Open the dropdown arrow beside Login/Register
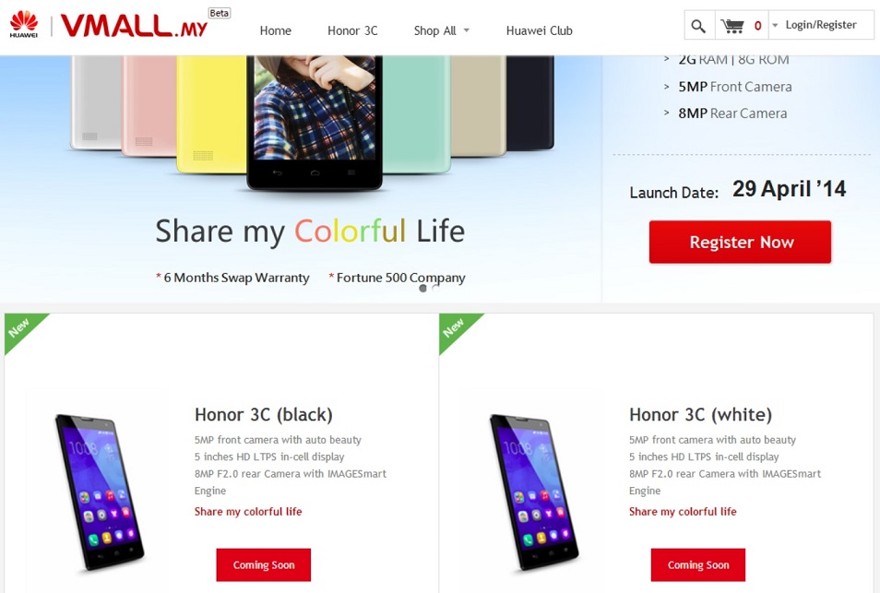This screenshot has height=593, width=880. (x=775, y=25)
